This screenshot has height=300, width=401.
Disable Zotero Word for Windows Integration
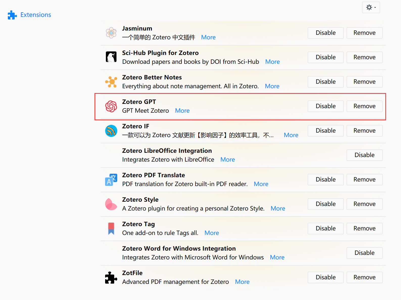point(364,253)
